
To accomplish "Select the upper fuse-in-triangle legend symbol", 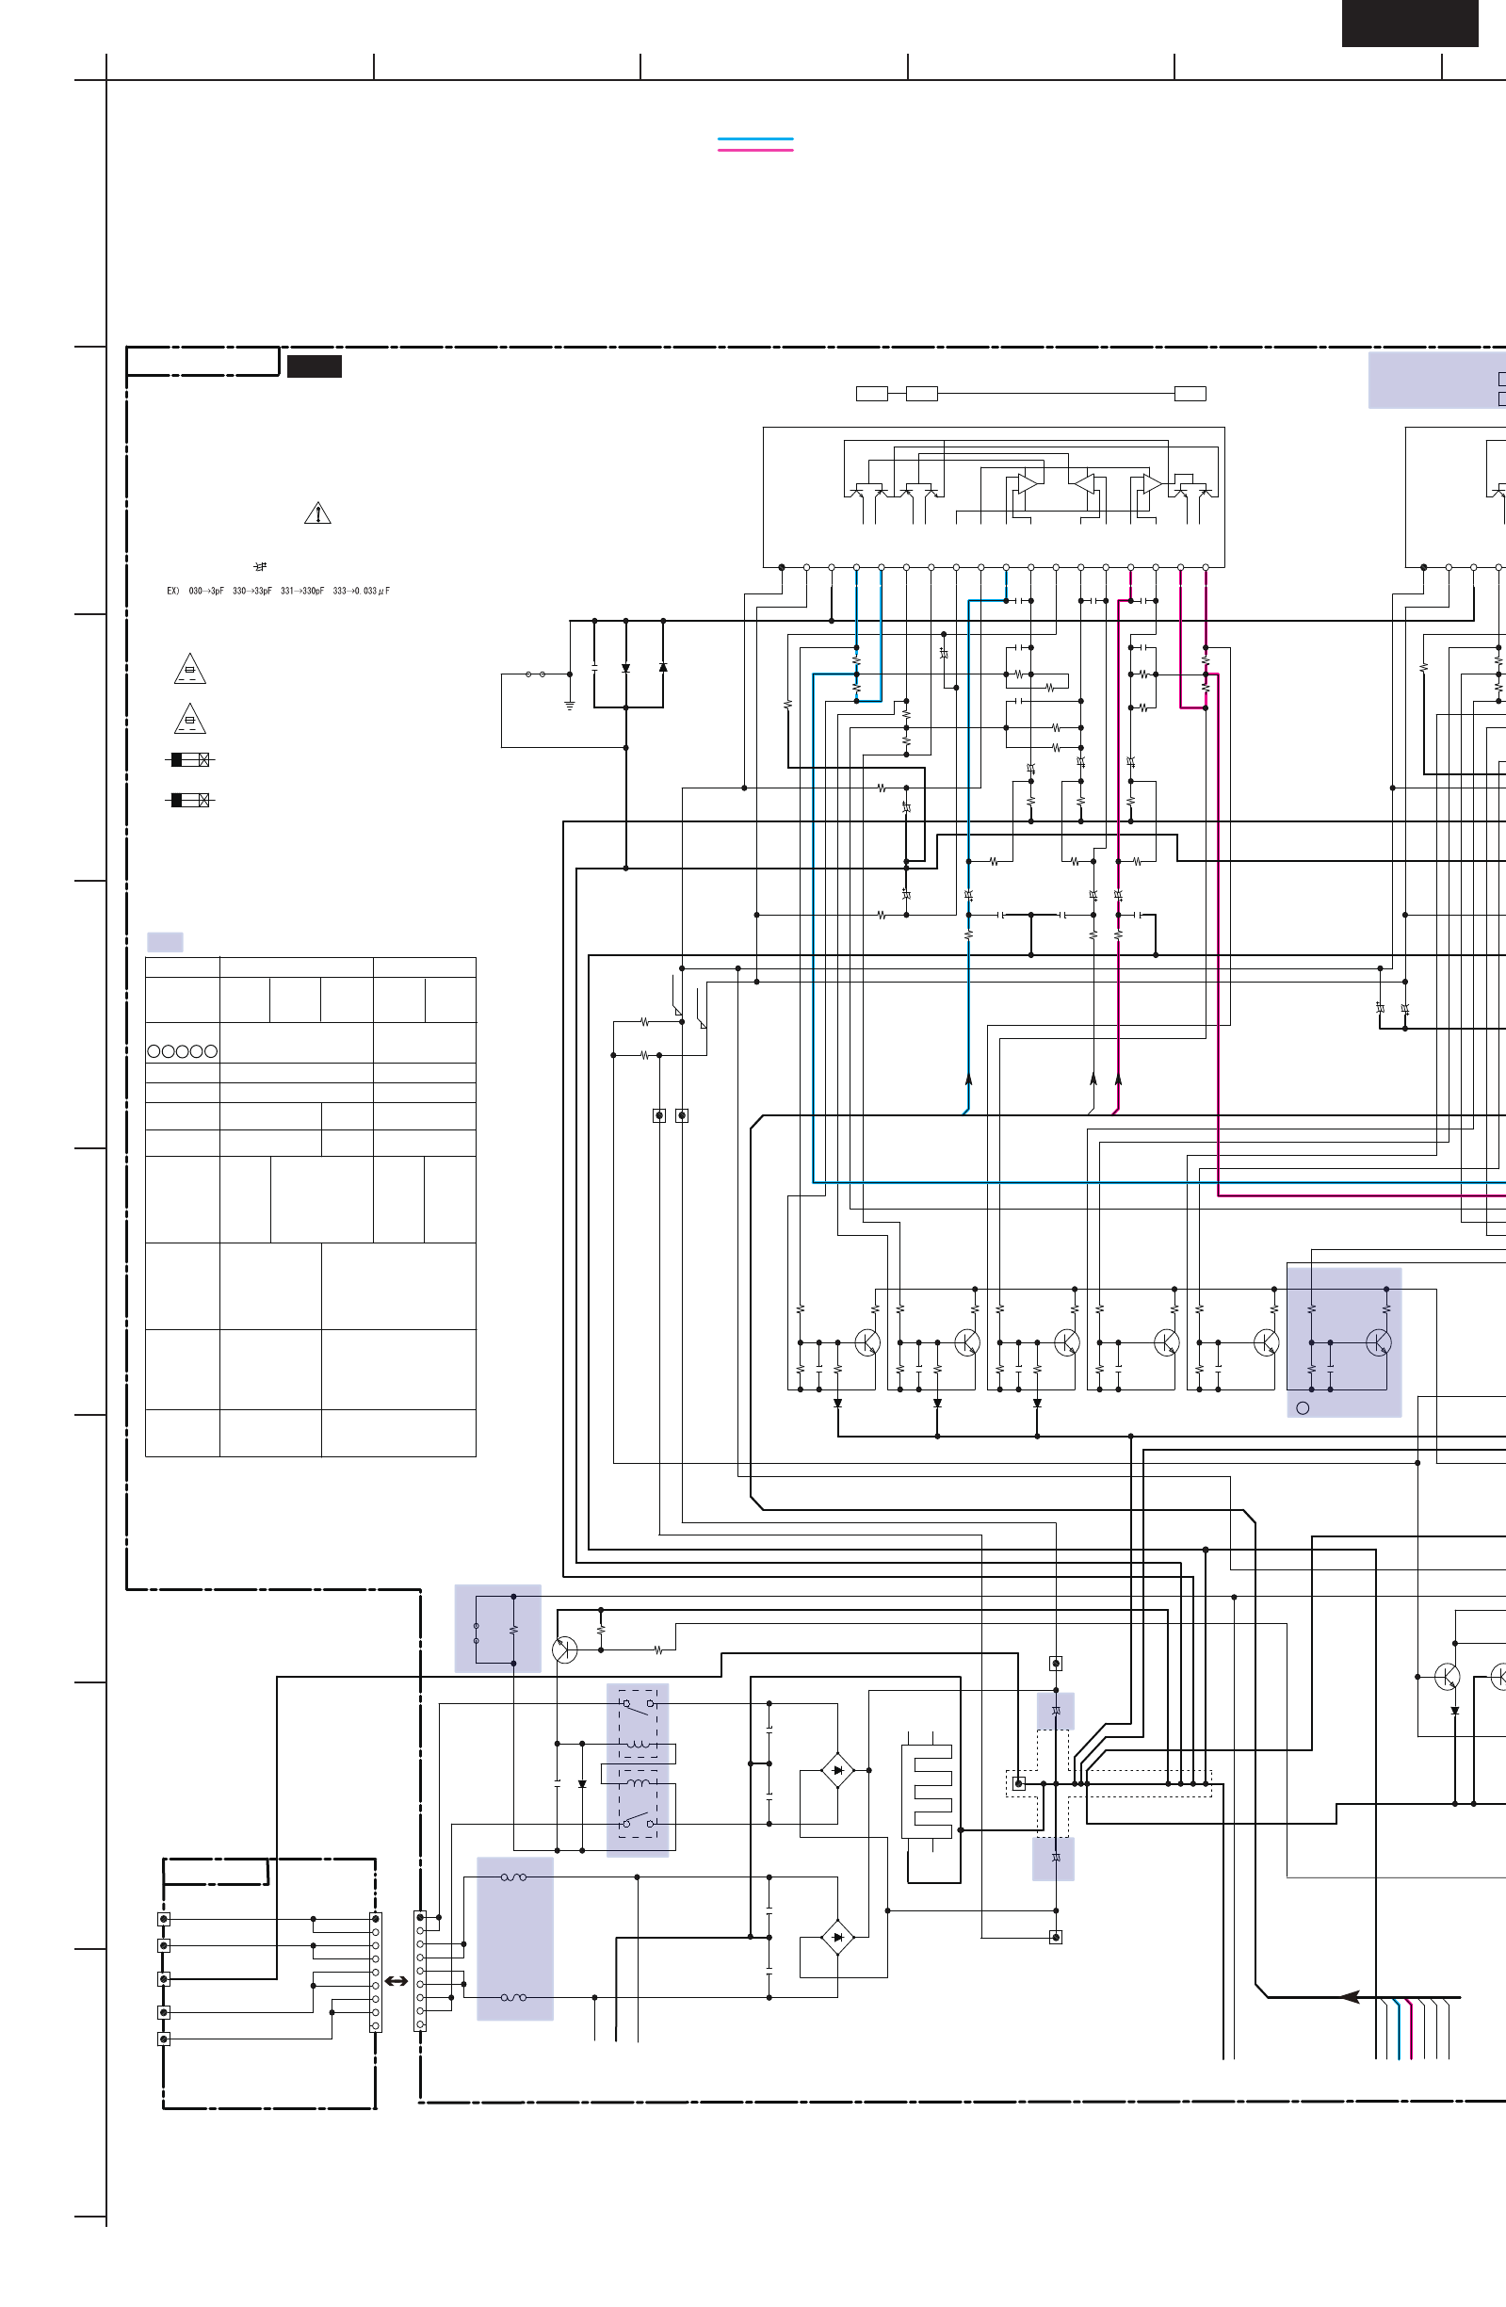I will (190, 668).
